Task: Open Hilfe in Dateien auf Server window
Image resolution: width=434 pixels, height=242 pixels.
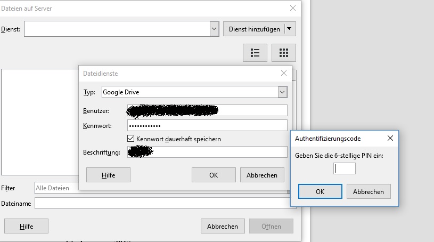Action: click(x=26, y=226)
